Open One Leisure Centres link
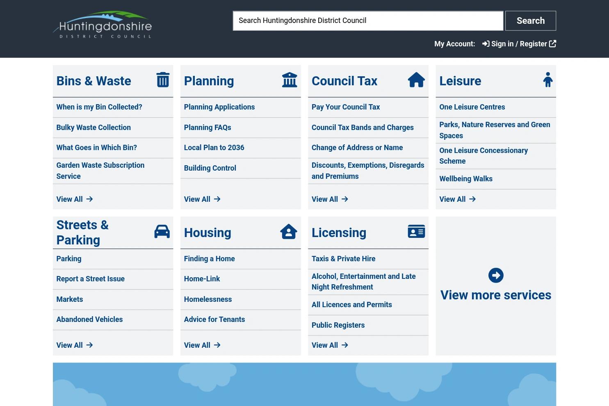Screen dimensions: 609x406 tap(472, 107)
